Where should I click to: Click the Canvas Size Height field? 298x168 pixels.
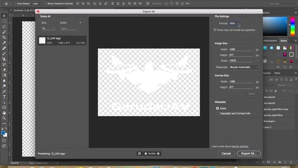click(241, 87)
